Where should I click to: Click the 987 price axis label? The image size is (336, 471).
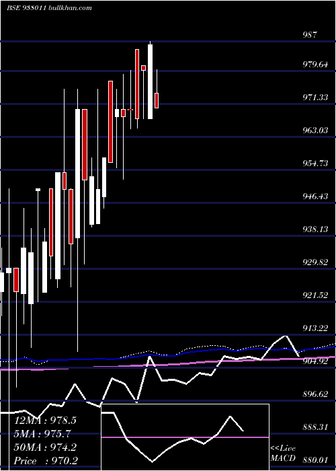310,34
